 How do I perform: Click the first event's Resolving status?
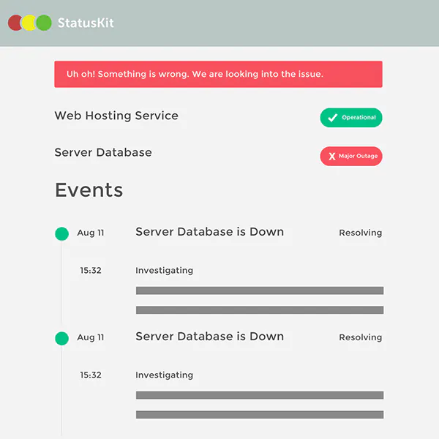pyautogui.click(x=361, y=233)
